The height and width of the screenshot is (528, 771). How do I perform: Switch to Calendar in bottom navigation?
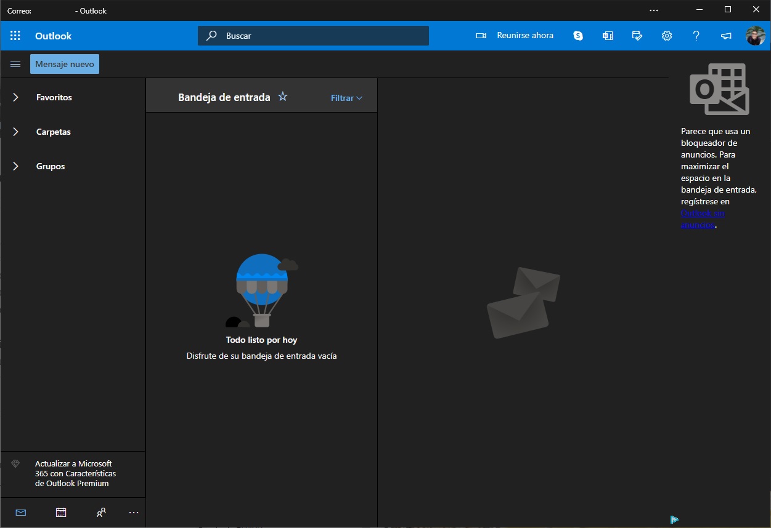click(61, 512)
